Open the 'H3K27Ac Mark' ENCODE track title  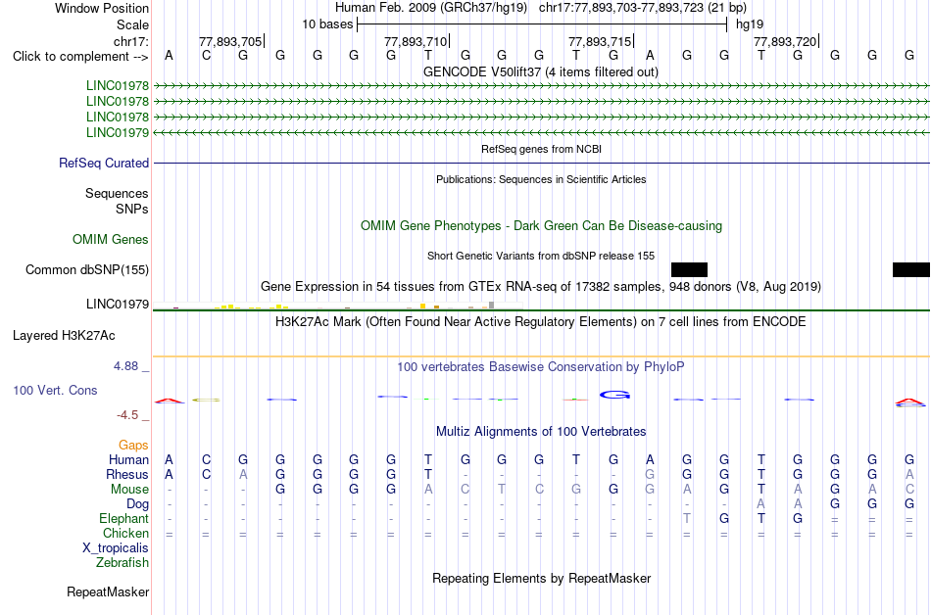pos(541,322)
